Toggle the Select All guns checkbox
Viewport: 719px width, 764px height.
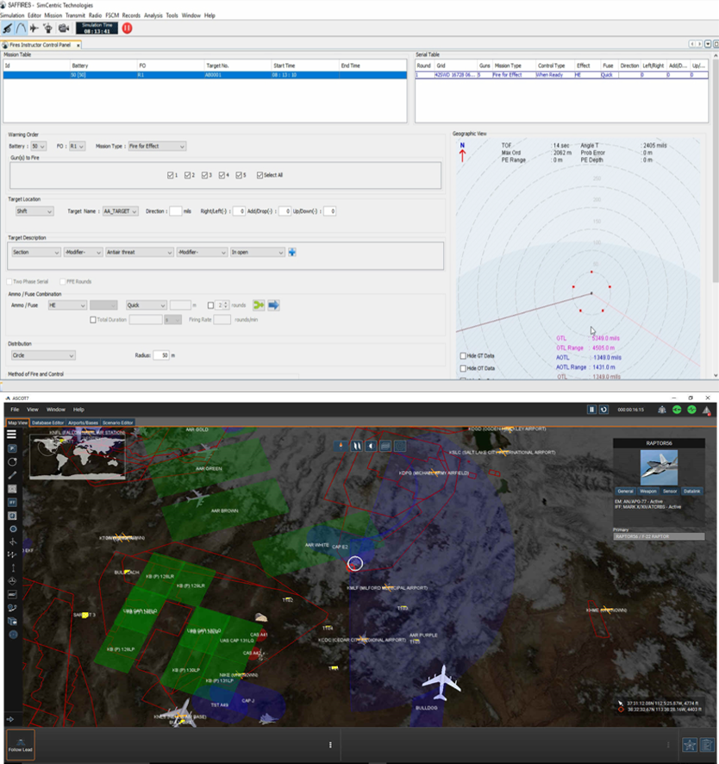coord(259,175)
